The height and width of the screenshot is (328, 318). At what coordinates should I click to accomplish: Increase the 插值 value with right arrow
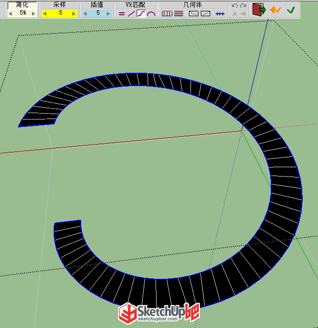click(x=108, y=14)
